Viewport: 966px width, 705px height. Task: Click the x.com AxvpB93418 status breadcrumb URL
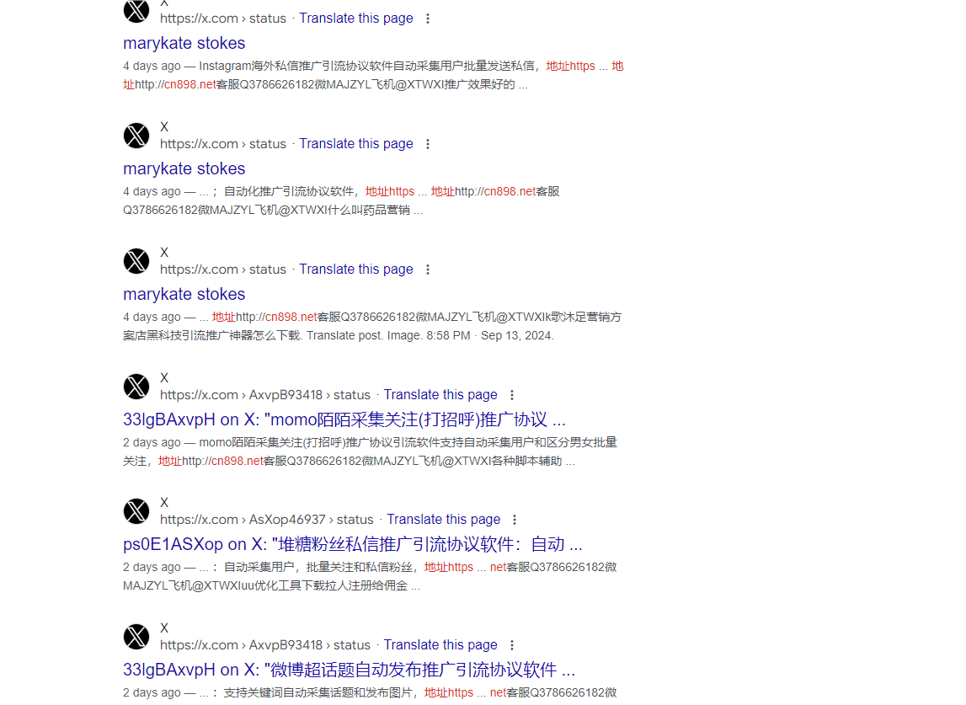[266, 394]
